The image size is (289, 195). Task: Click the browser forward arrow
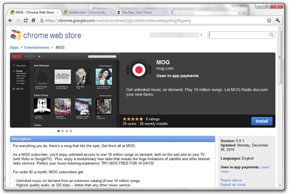[18, 20]
